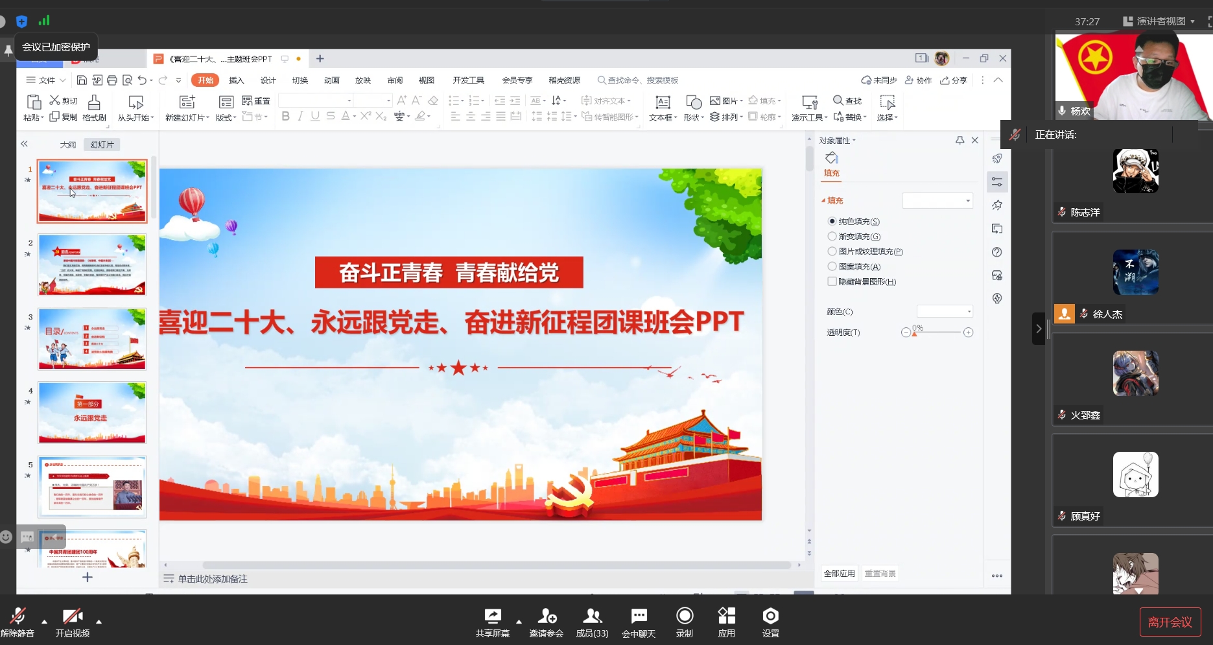Click the Collaborate (协作) button
This screenshot has width=1213, height=645.
[x=919, y=80]
